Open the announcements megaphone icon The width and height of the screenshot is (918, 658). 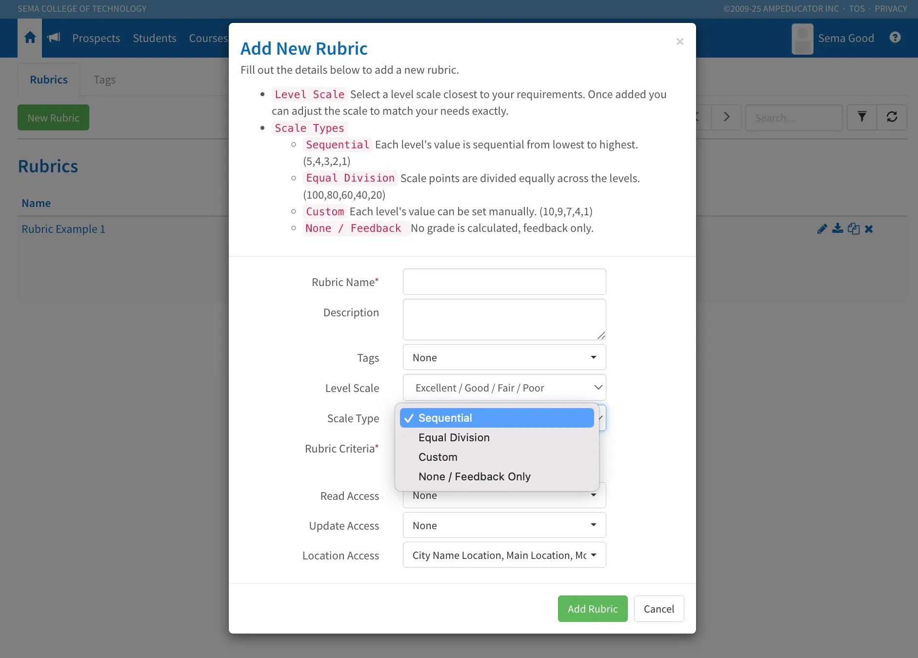[54, 38]
